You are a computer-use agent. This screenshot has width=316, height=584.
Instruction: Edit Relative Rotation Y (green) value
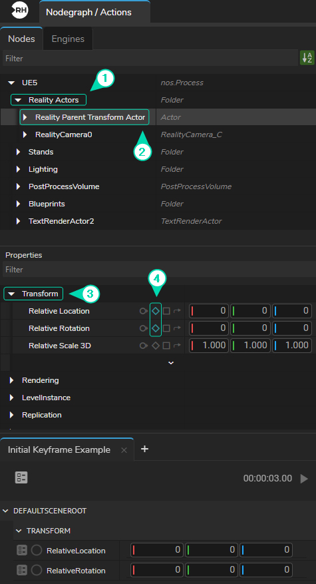click(250, 328)
